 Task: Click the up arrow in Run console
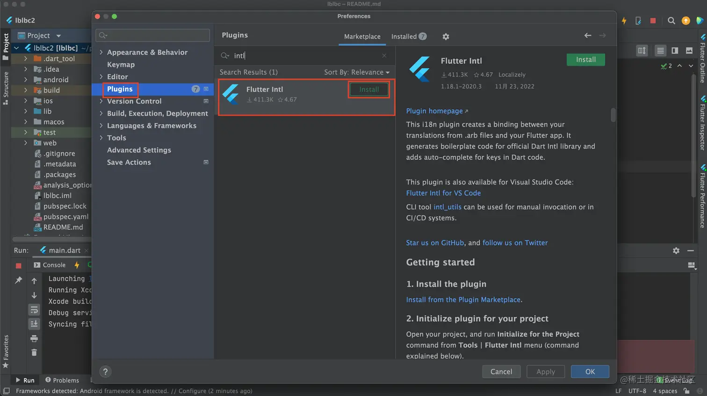click(34, 281)
